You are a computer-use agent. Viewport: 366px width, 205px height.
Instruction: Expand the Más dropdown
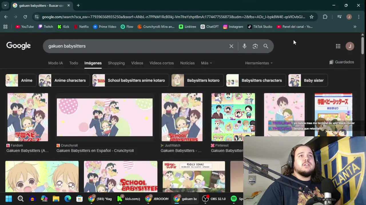(x=206, y=63)
